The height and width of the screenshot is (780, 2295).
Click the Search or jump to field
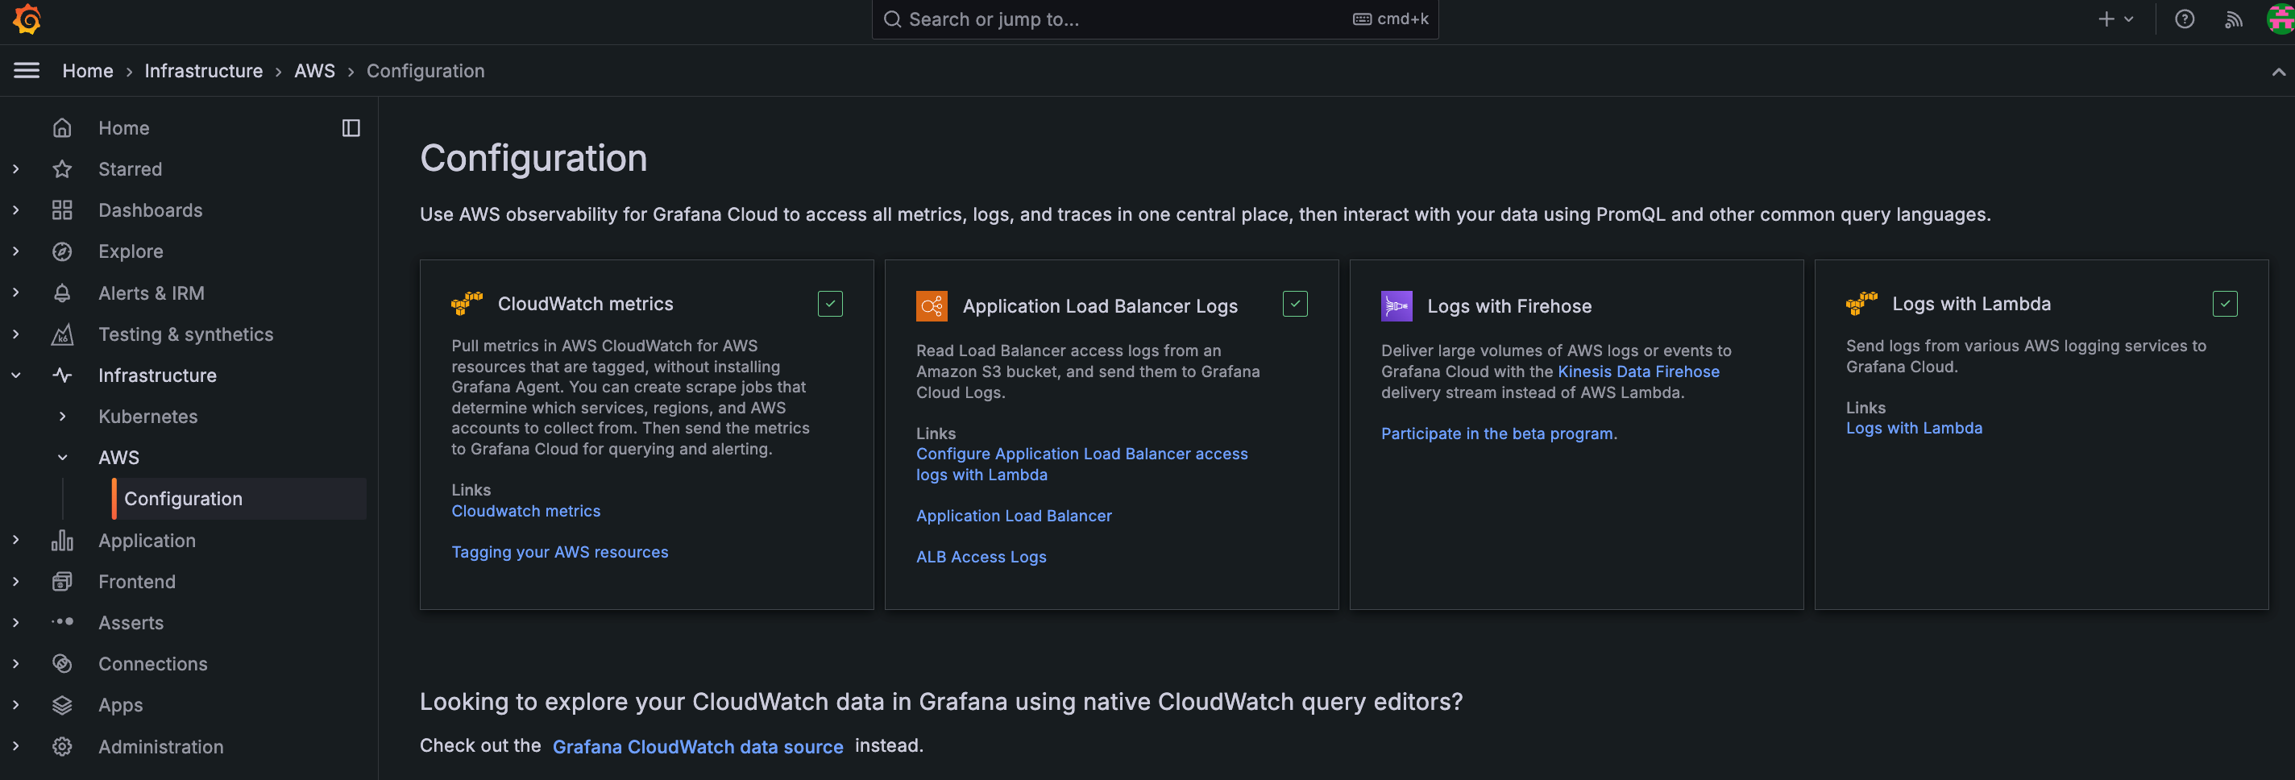point(1123,19)
